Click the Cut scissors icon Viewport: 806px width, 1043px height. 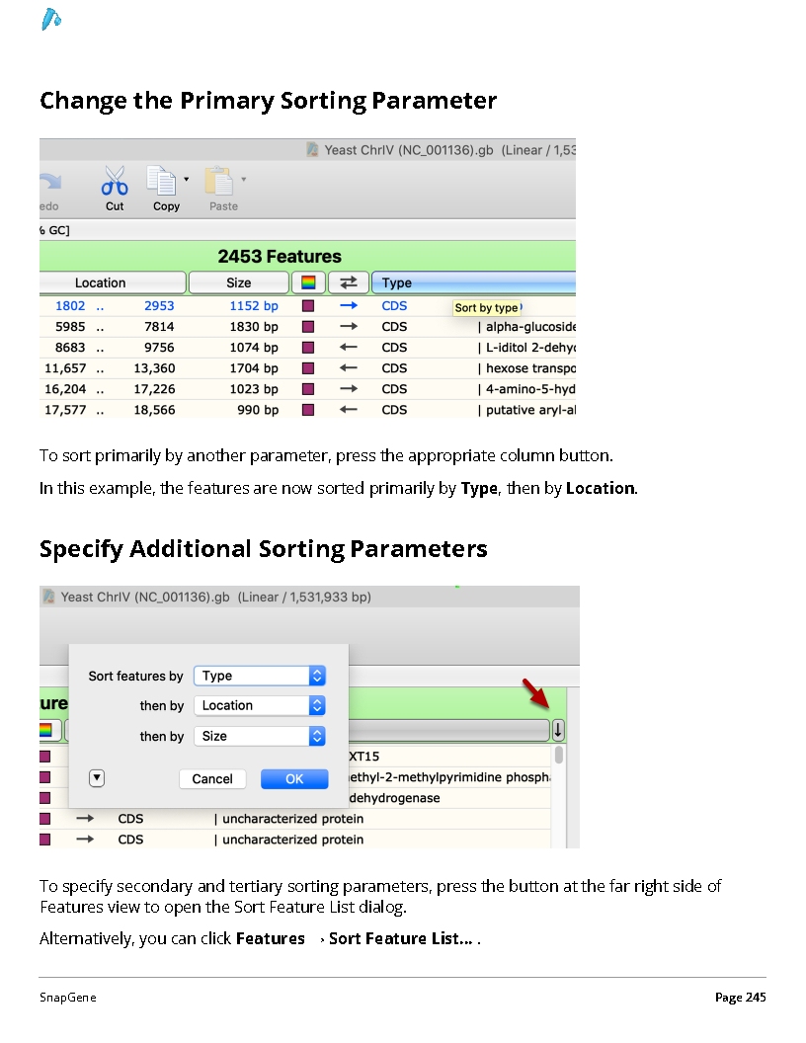point(115,181)
